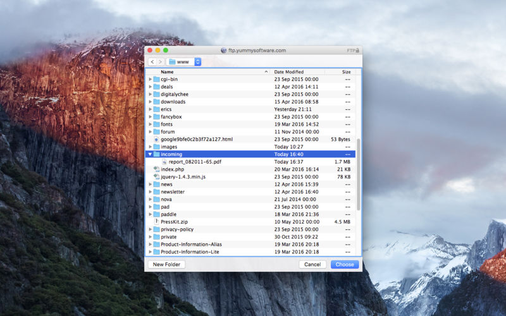Viewport: 506px width, 316px height.
Task: Click the images folder icon
Action: (x=156, y=147)
